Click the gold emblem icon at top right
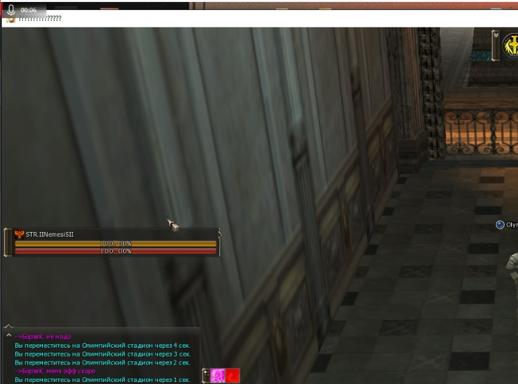This screenshot has height=384, width=518. pos(510,46)
